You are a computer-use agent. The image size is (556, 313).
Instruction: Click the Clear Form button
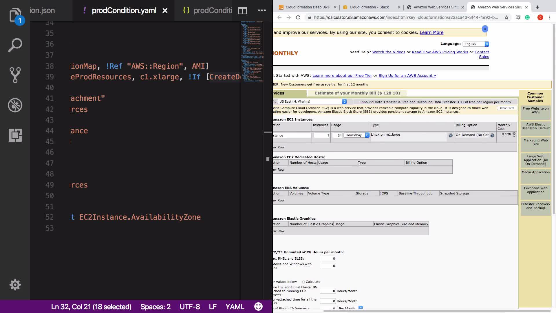point(507,108)
